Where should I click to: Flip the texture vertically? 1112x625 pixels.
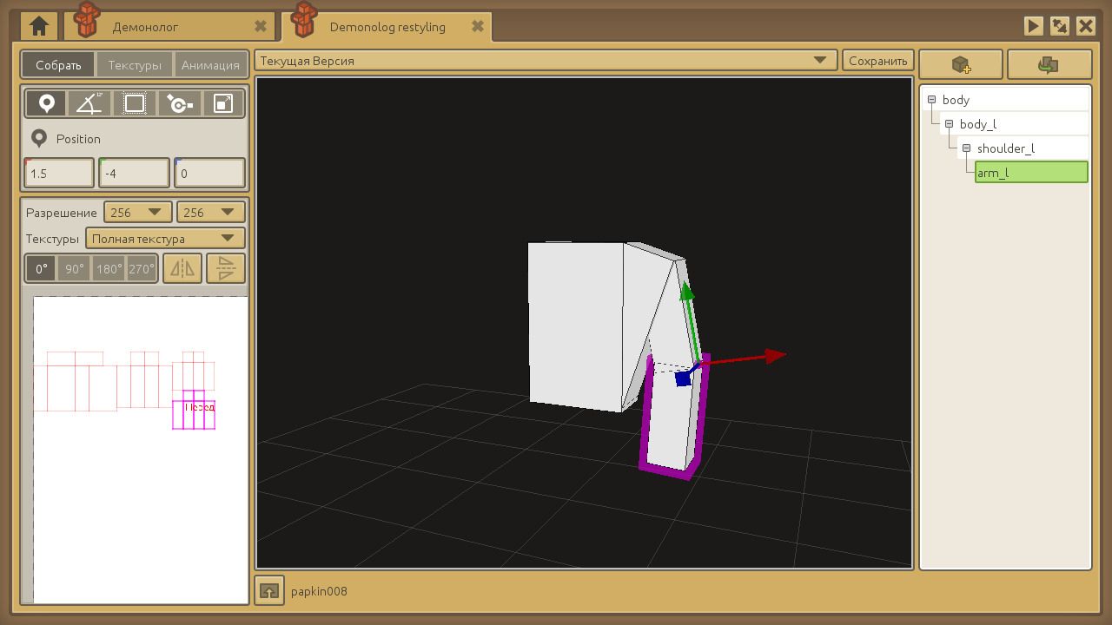tap(226, 269)
